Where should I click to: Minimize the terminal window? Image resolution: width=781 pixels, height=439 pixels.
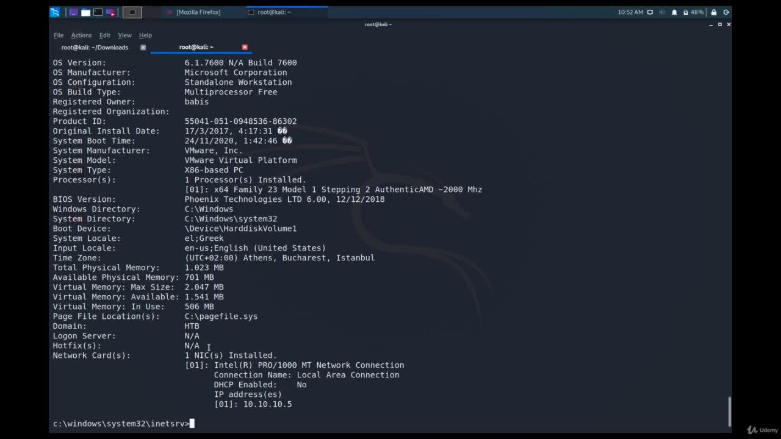click(711, 24)
